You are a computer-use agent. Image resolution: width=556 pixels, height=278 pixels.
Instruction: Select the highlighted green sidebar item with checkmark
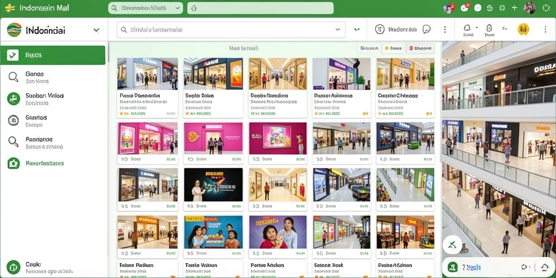point(53,55)
